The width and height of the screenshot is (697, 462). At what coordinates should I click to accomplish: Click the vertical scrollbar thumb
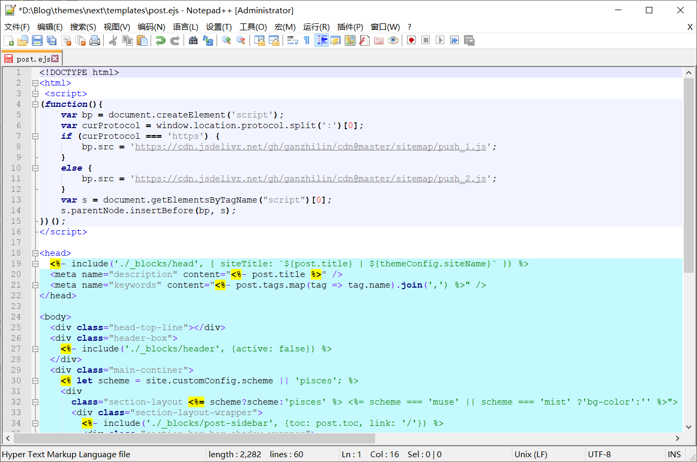688,175
